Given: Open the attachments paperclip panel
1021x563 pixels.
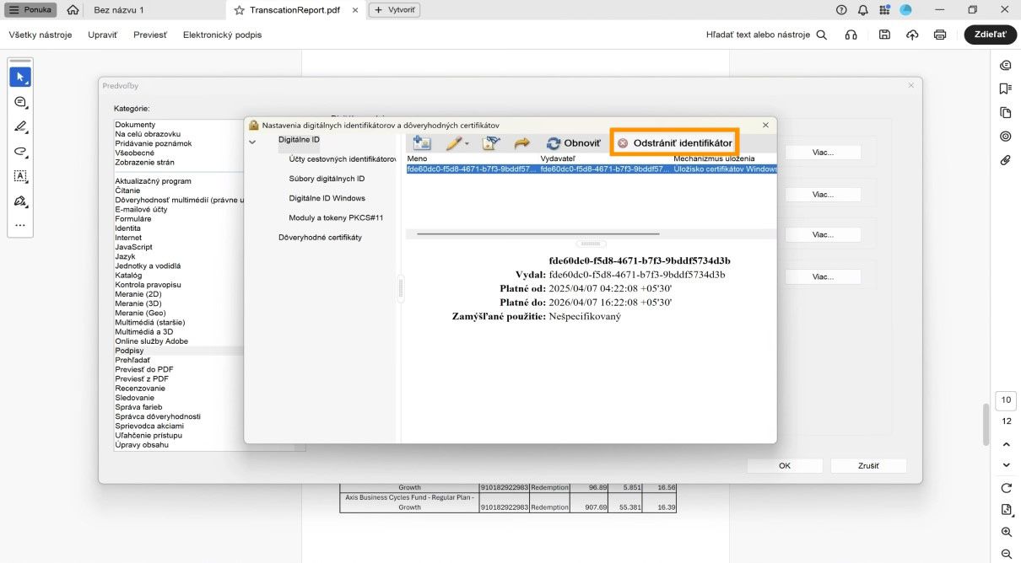Looking at the screenshot, I should 1005,159.
